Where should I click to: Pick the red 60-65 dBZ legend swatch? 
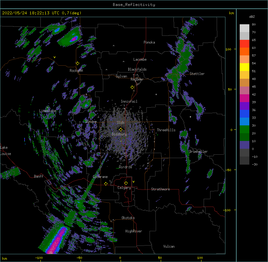point(244,44)
